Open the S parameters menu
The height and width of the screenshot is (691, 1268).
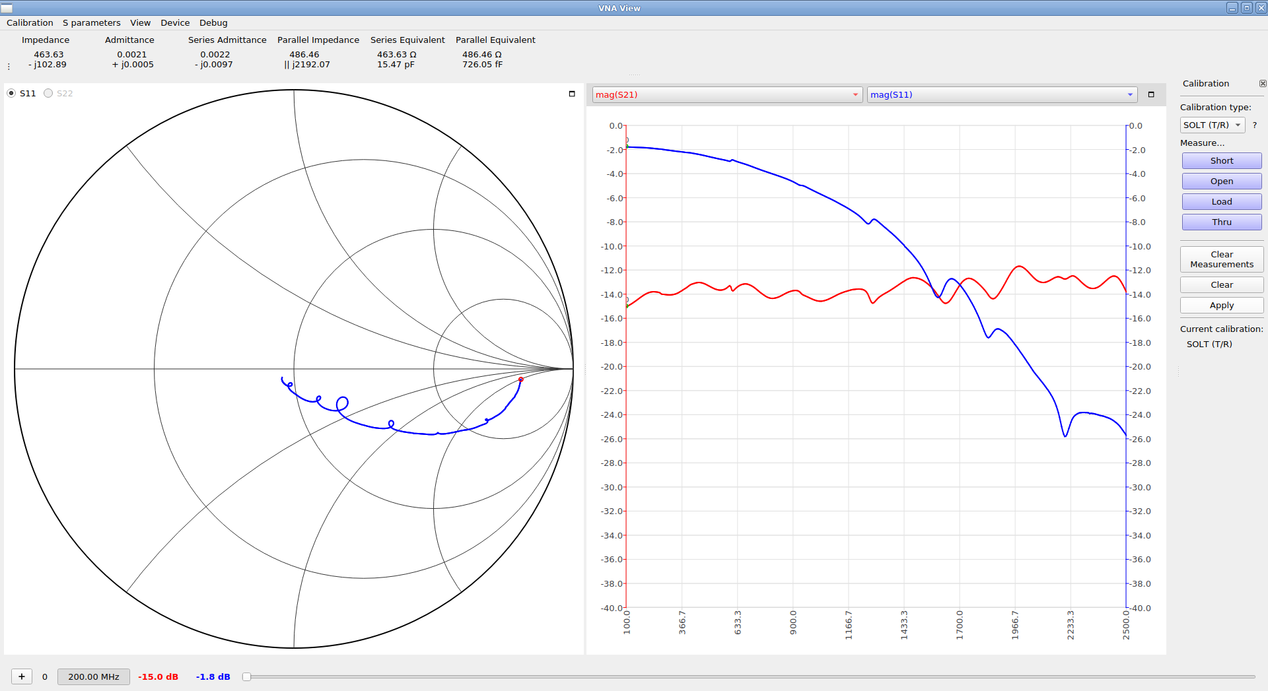(92, 22)
